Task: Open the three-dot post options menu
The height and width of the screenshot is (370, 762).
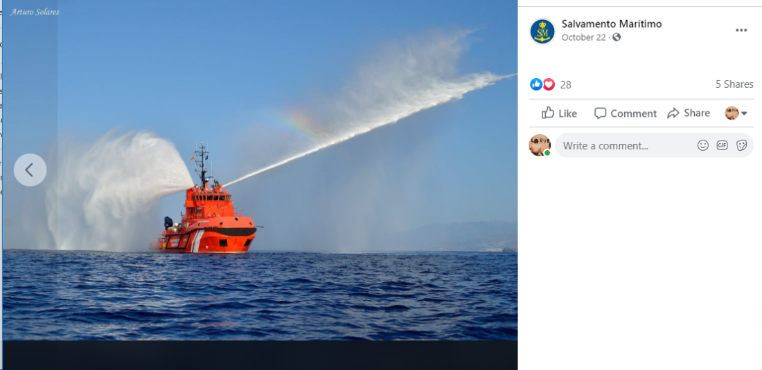Action: (x=741, y=30)
